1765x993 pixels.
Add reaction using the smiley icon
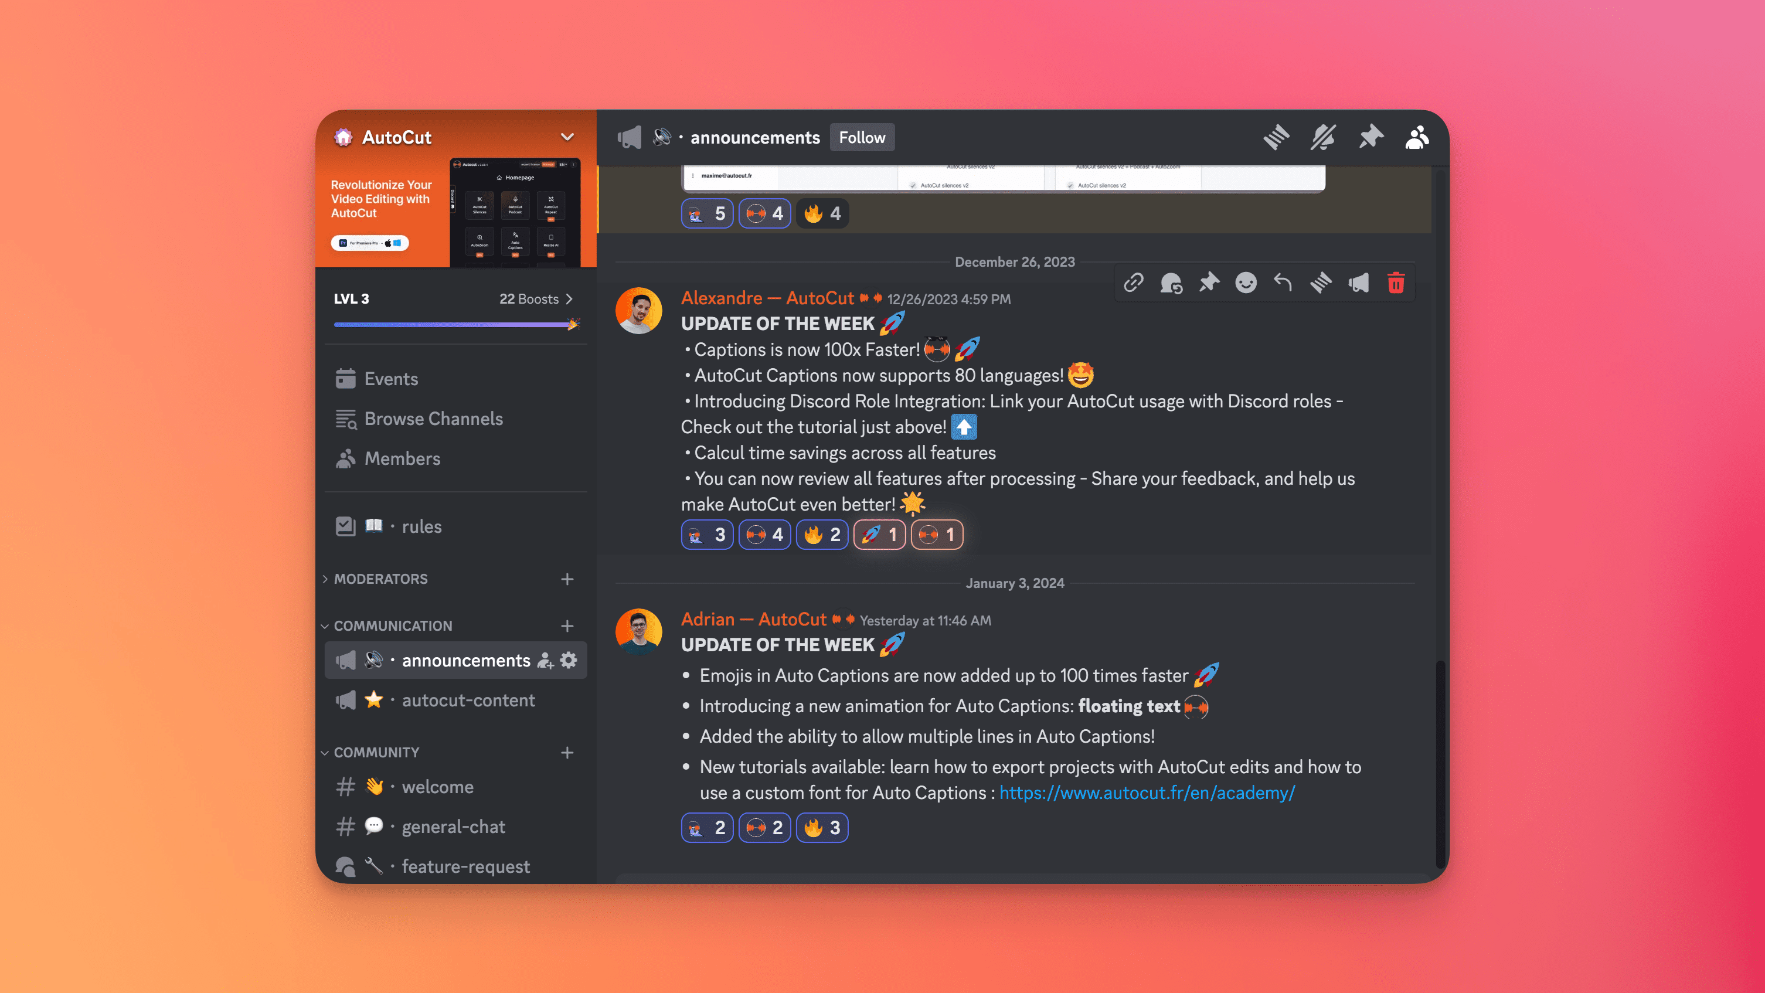pos(1246,283)
